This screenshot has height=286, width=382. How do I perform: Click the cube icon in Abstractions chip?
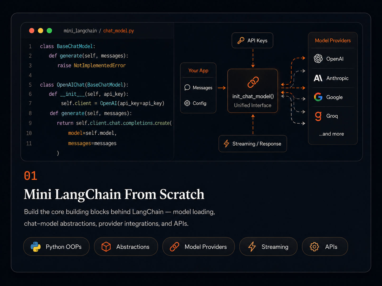(x=106, y=246)
